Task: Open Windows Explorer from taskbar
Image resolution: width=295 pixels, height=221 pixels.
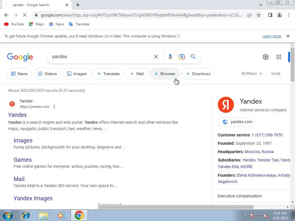Action: (x=44, y=215)
